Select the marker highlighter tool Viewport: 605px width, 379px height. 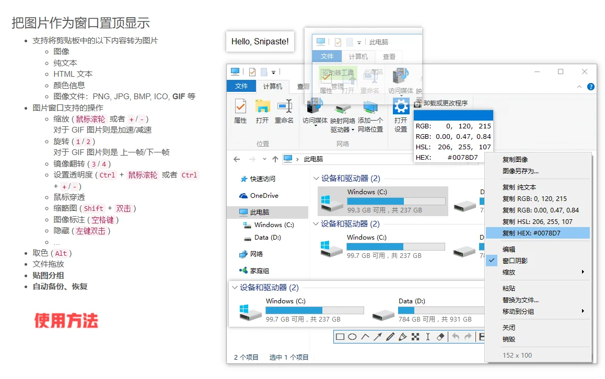[402, 337]
